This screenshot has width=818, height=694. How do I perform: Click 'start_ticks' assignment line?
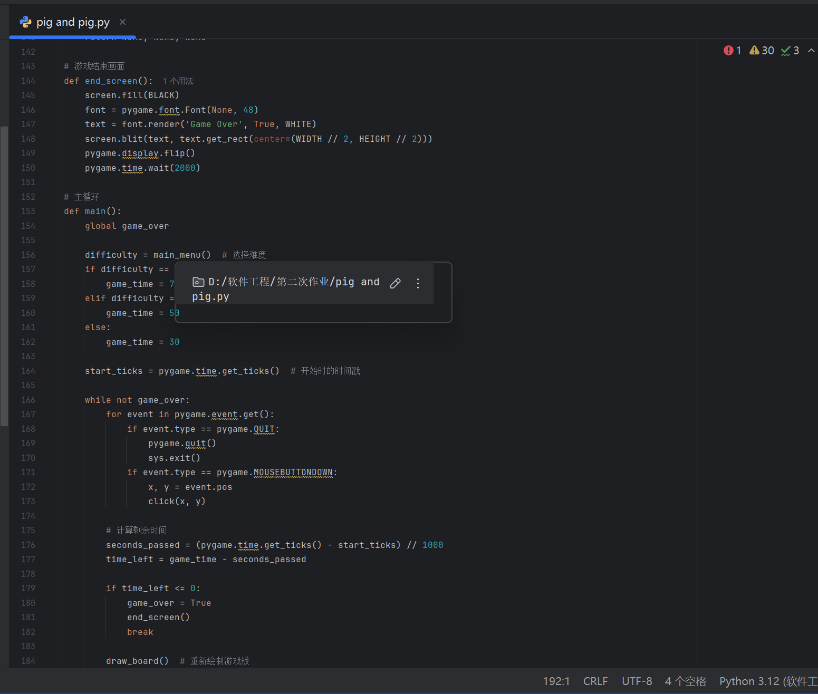(x=182, y=371)
